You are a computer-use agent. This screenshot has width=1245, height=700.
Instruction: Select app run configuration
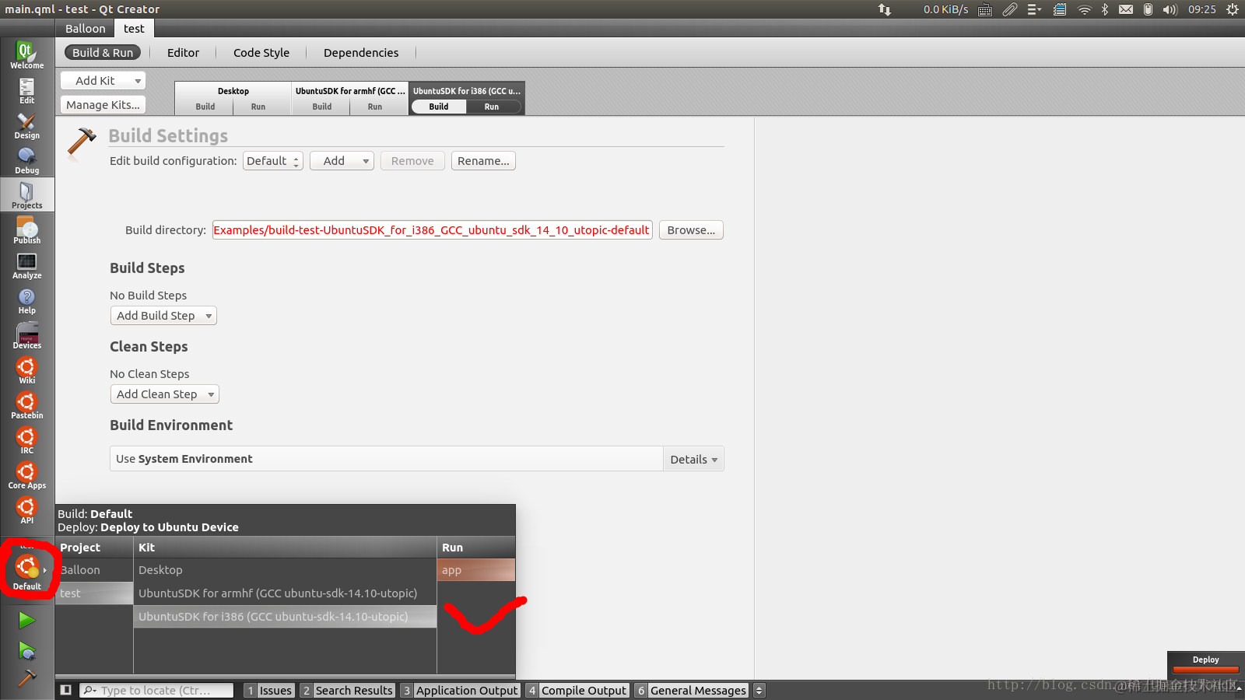tap(476, 570)
